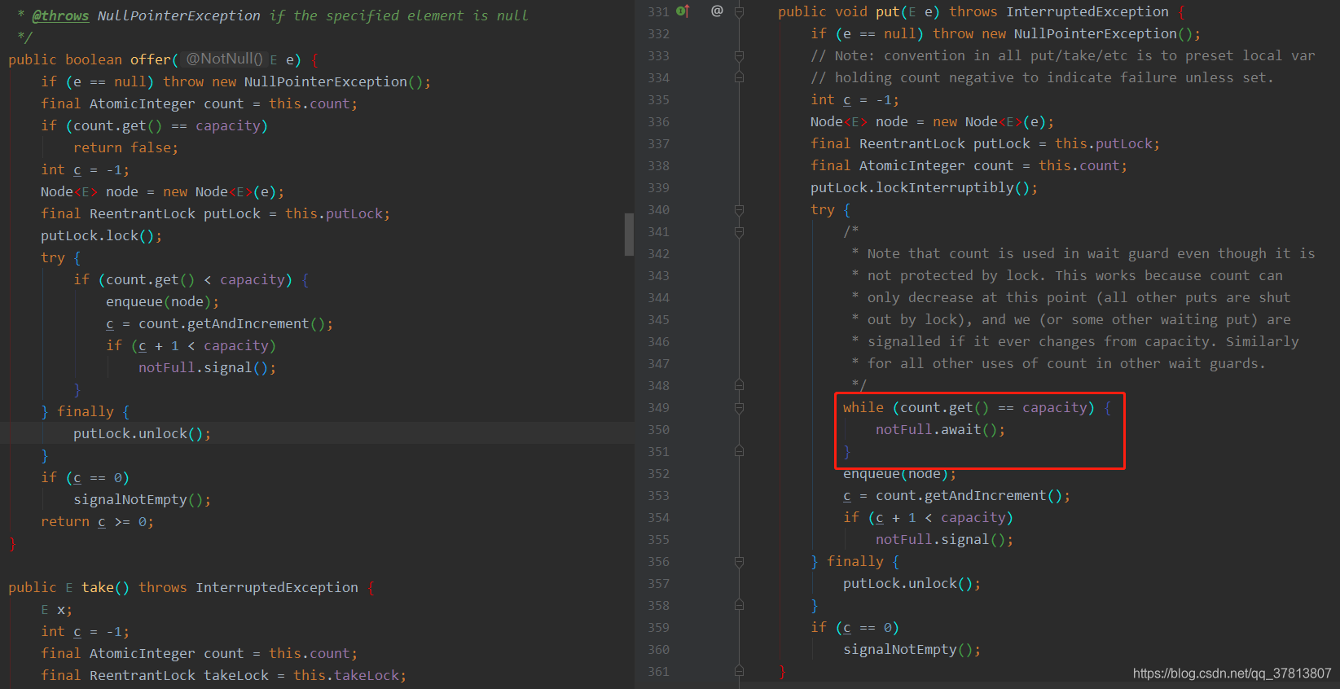Click line number 335 in the right gutter
Image resolution: width=1340 pixels, height=689 pixels.
pos(658,99)
